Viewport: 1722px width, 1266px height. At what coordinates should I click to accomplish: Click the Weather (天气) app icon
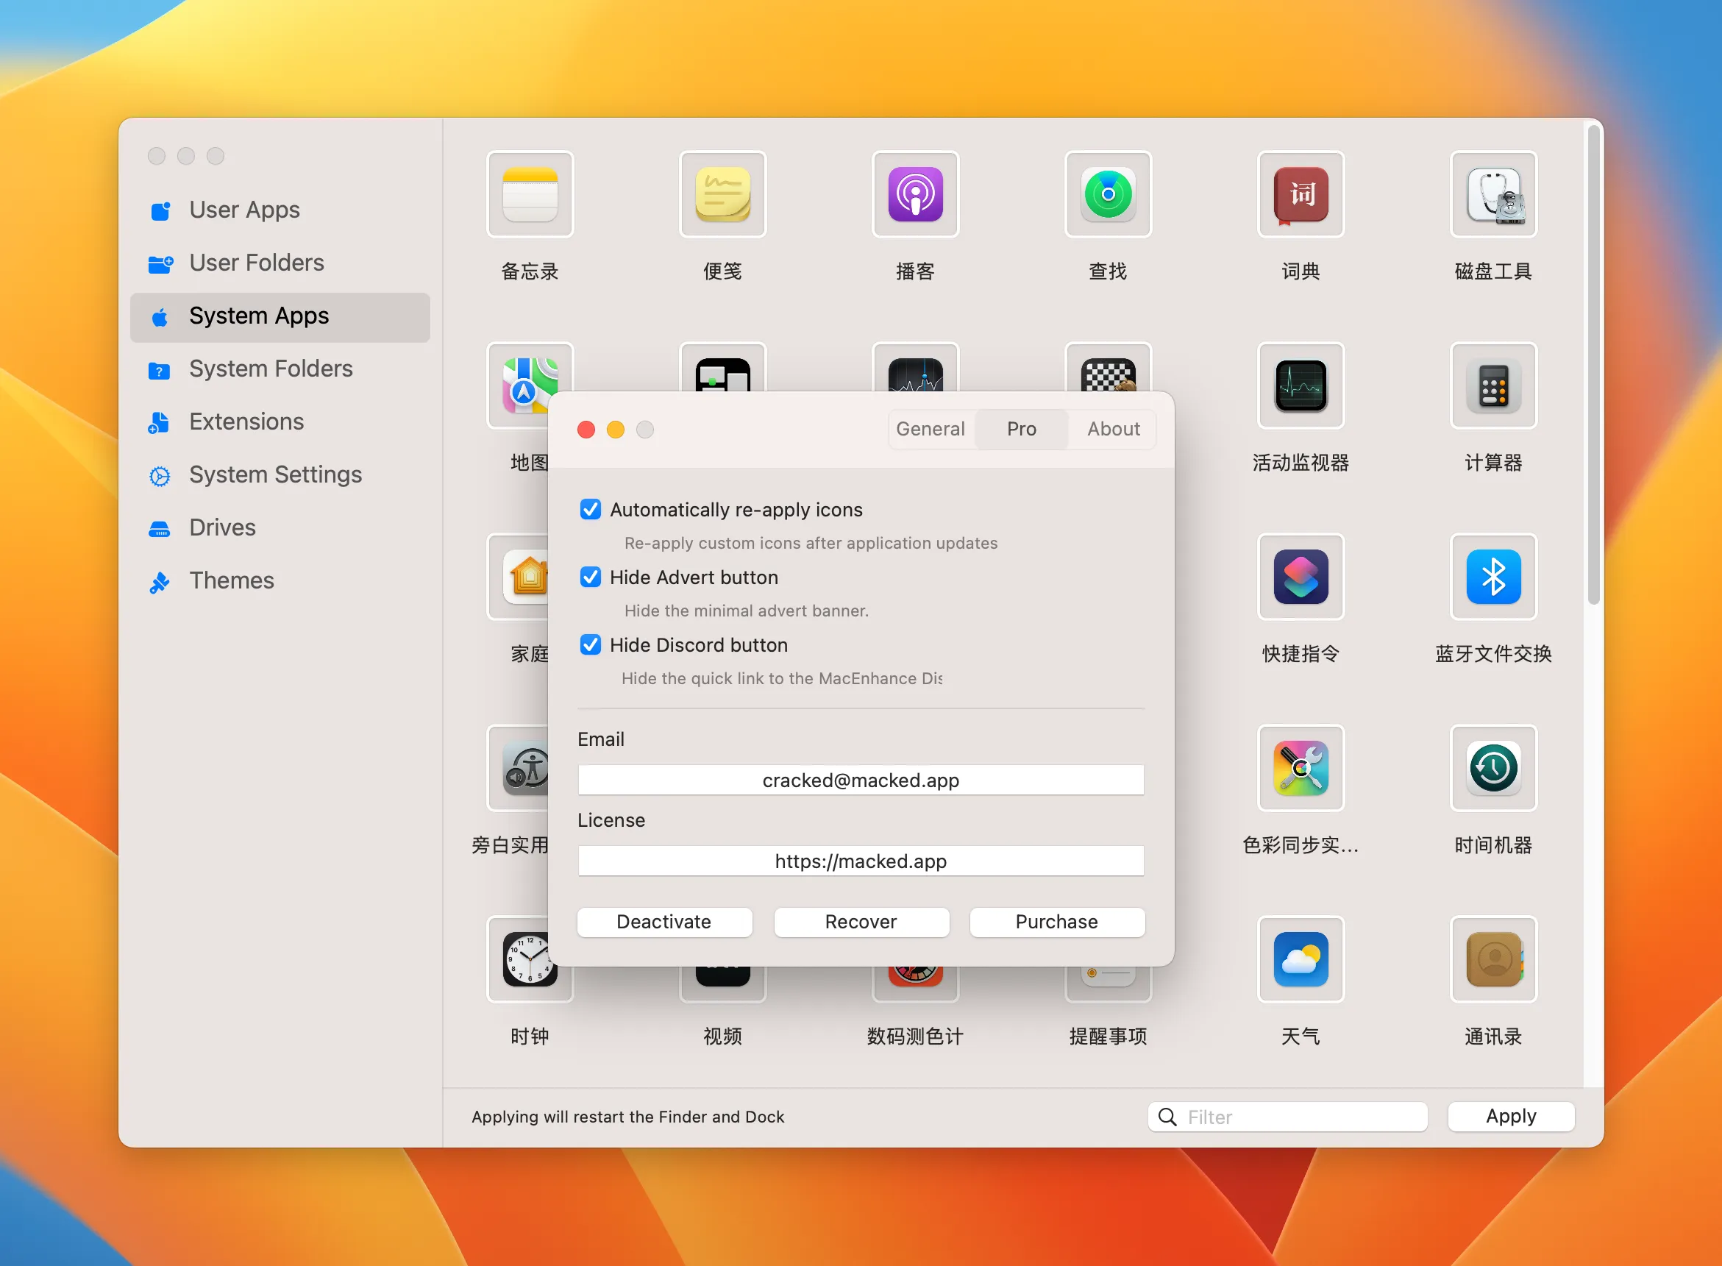coord(1300,960)
